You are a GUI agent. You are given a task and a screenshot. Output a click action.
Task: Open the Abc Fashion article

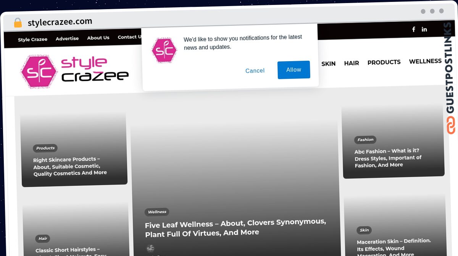[x=388, y=158]
